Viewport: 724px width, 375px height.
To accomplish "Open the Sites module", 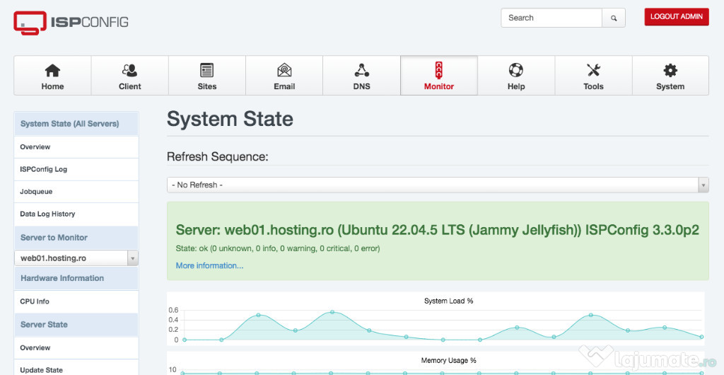I will tap(207, 76).
